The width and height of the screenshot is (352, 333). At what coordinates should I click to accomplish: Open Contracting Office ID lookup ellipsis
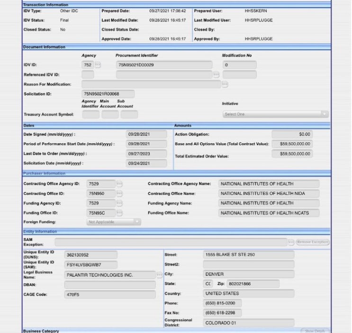(119, 194)
